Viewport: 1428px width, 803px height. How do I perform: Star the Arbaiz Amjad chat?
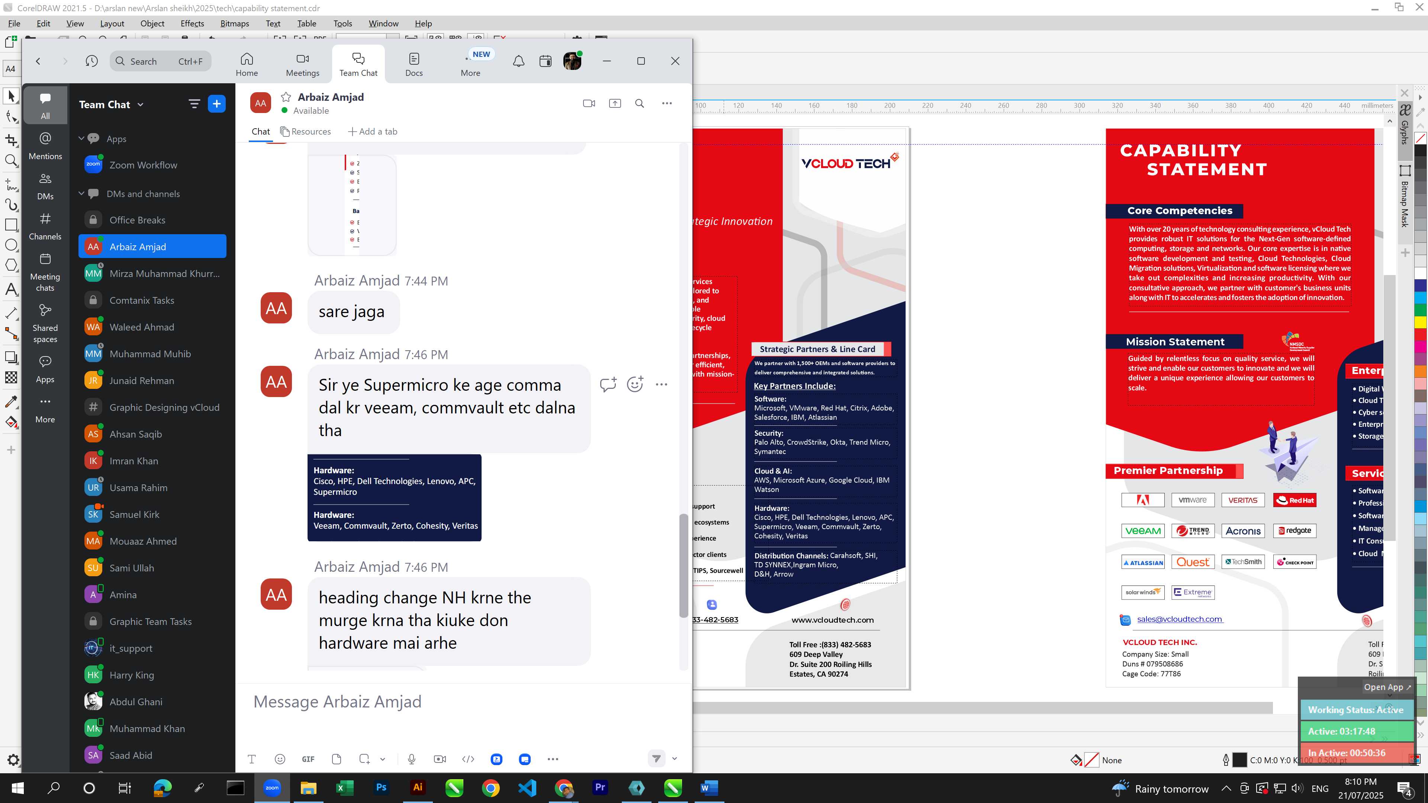click(286, 97)
